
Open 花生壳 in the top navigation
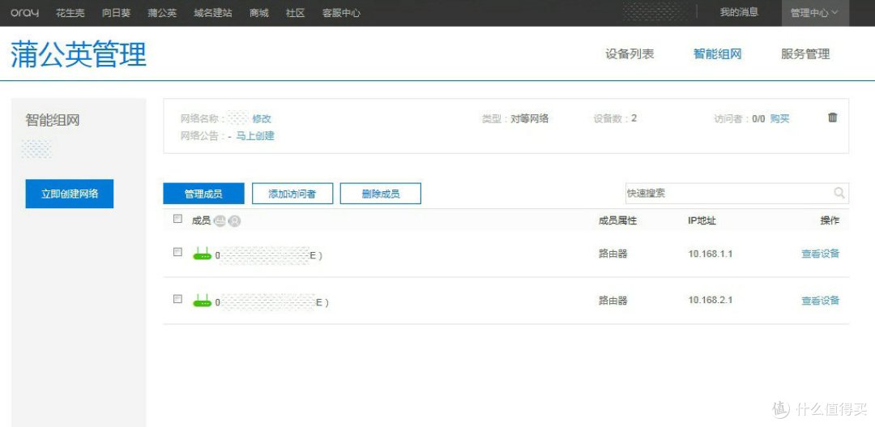[x=70, y=13]
